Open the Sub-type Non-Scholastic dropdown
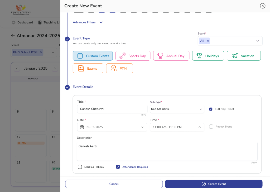The image size is (270, 192). click(x=177, y=109)
